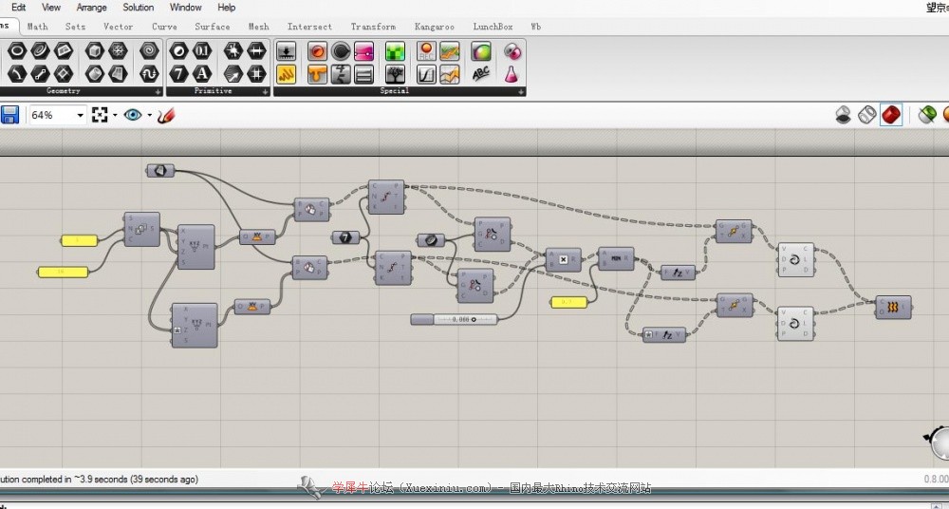
Task: Toggle the no-preview mode button
Action: pos(843,115)
